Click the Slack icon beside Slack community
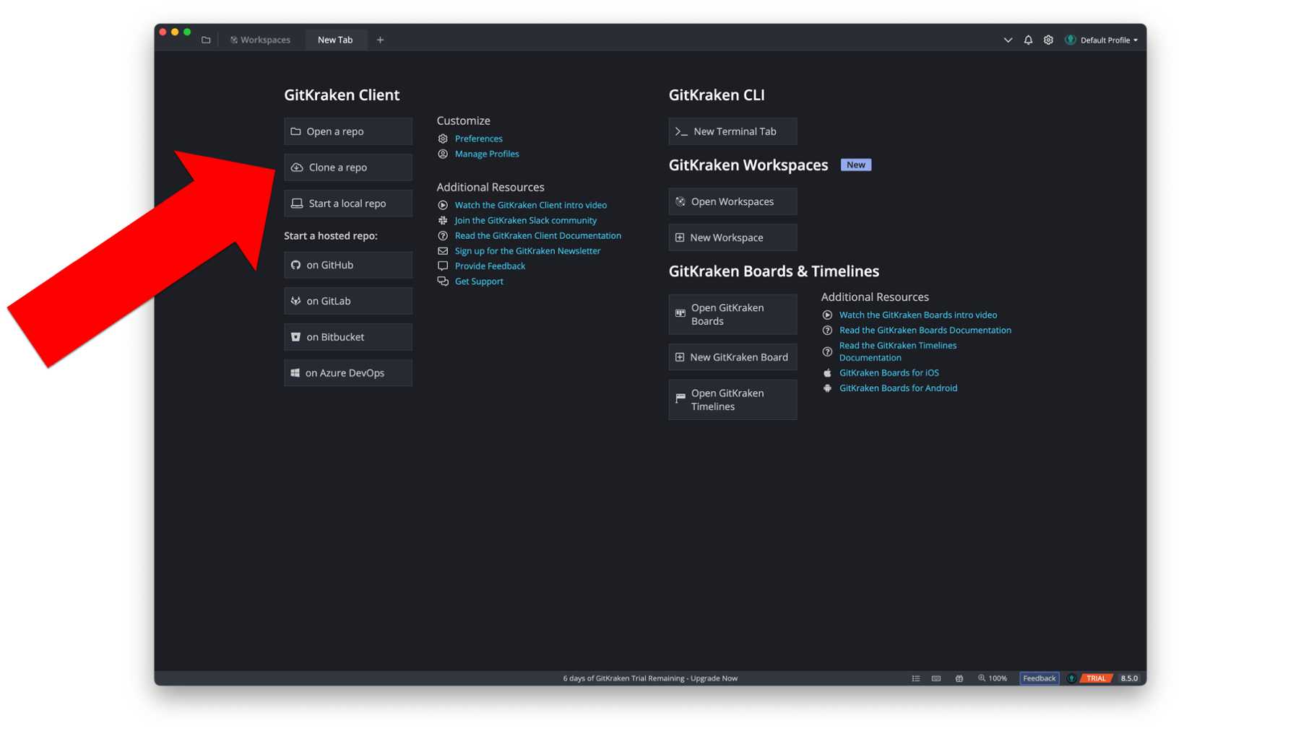Screen dimensions: 1301x731 (443, 220)
